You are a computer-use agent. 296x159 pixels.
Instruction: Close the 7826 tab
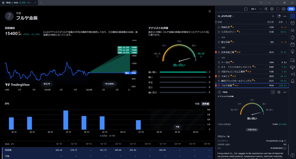(35, 3)
